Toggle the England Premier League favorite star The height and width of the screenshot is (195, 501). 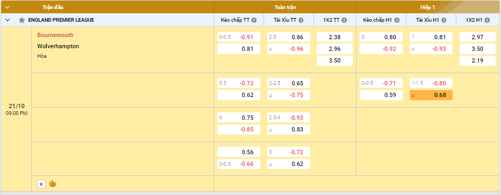tap(22, 20)
